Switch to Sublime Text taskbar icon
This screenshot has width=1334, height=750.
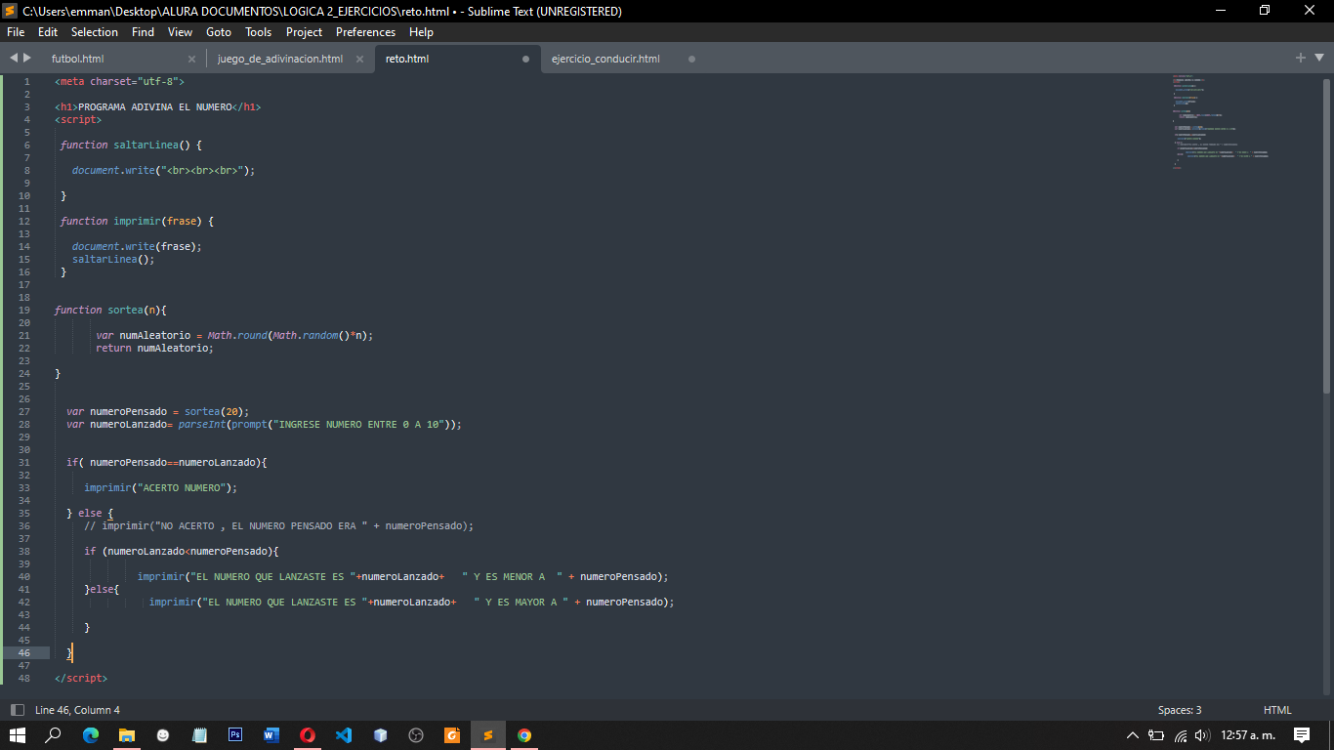point(488,735)
